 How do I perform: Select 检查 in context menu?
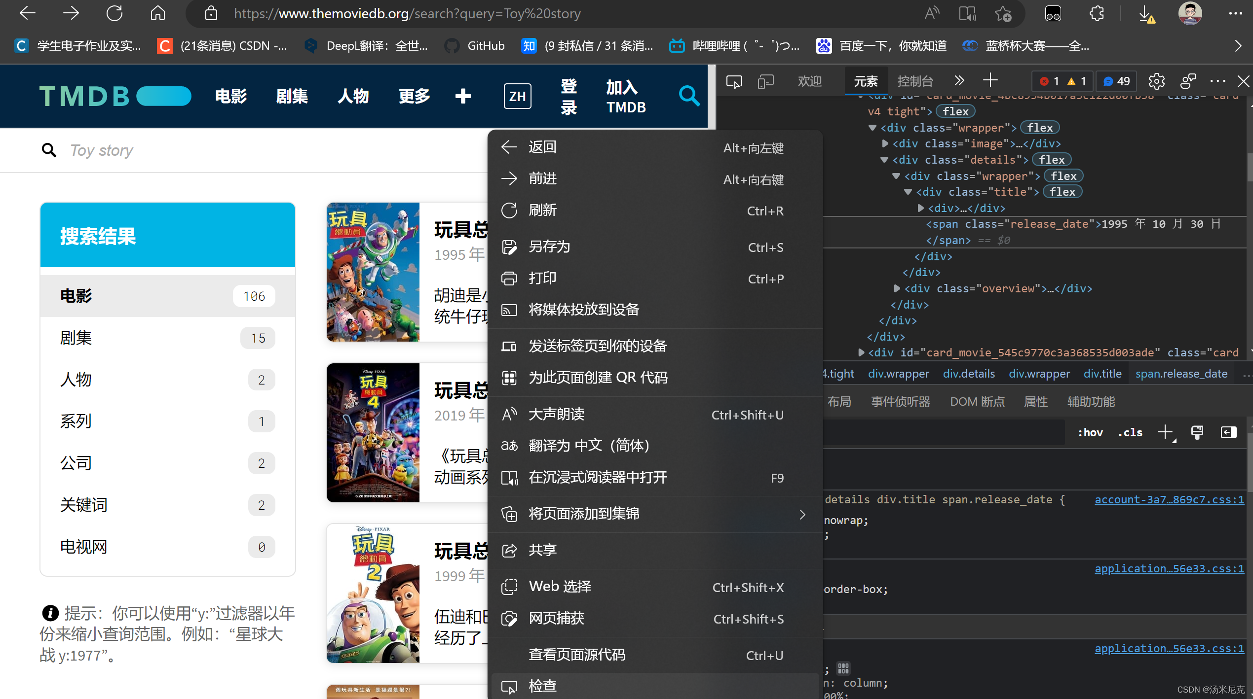[655, 686]
